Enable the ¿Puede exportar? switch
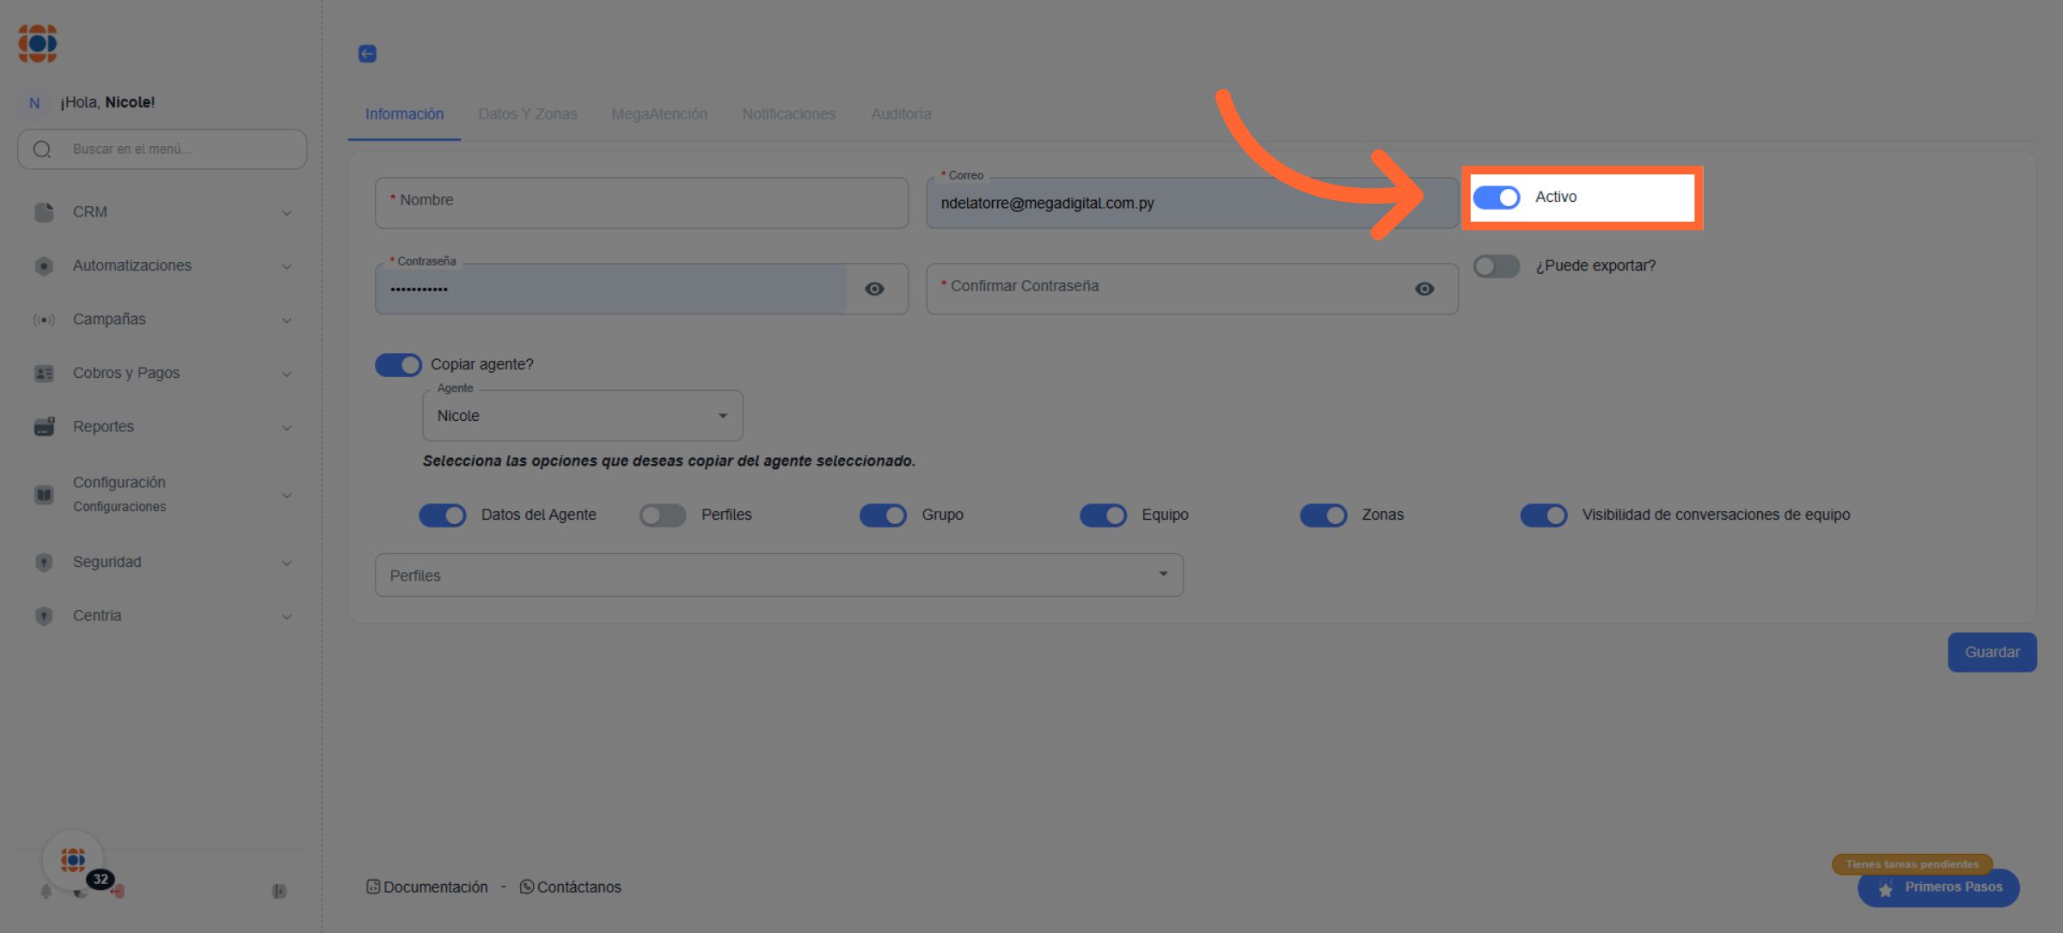Screen dimensions: 2063x933 tap(1497, 266)
